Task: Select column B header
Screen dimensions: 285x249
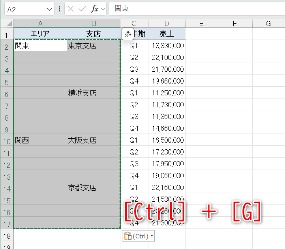Action: tap(94, 23)
